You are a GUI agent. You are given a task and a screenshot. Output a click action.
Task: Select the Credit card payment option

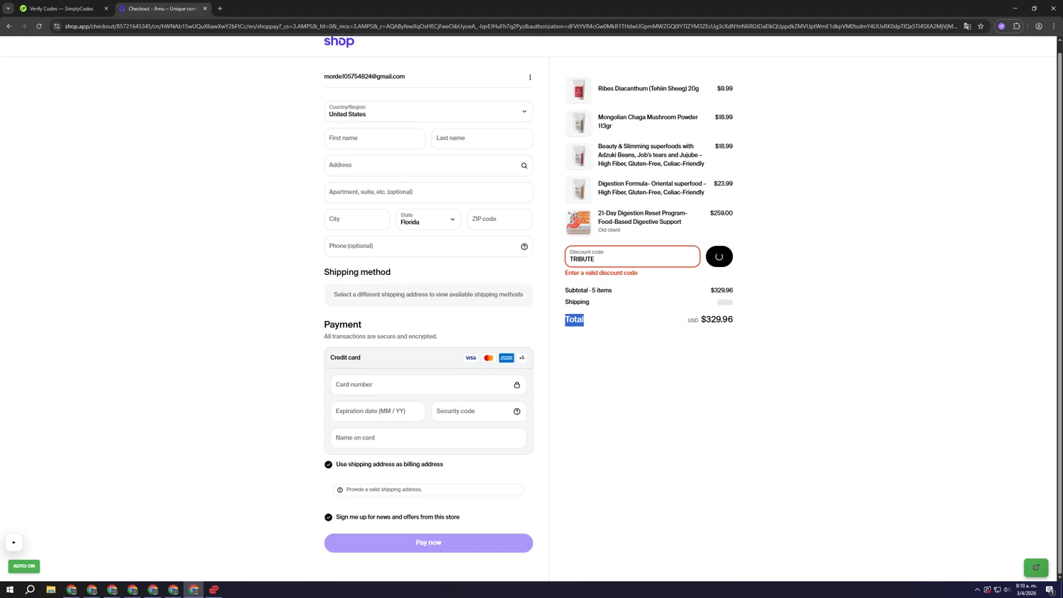(x=428, y=358)
